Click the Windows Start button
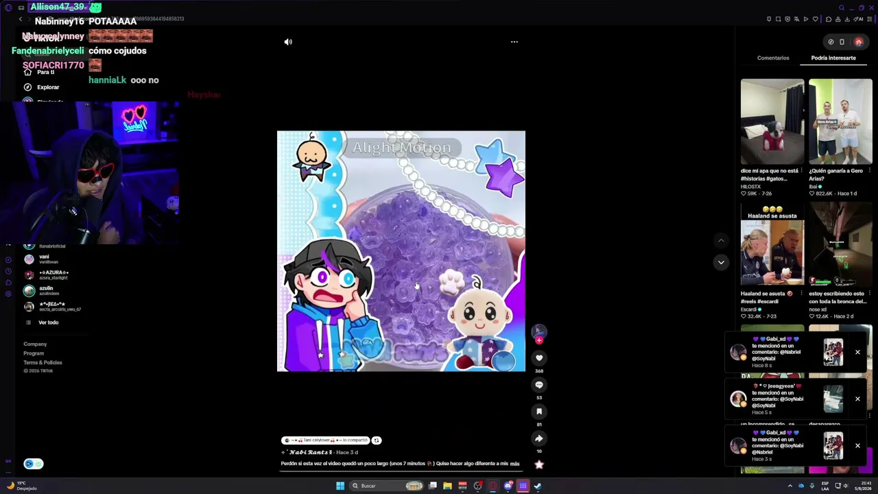 point(340,486)
